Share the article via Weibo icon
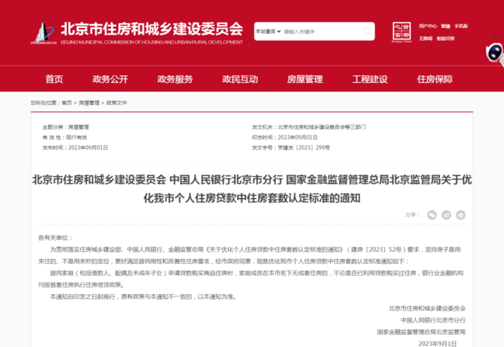504x347 pixels. (446, 215)
